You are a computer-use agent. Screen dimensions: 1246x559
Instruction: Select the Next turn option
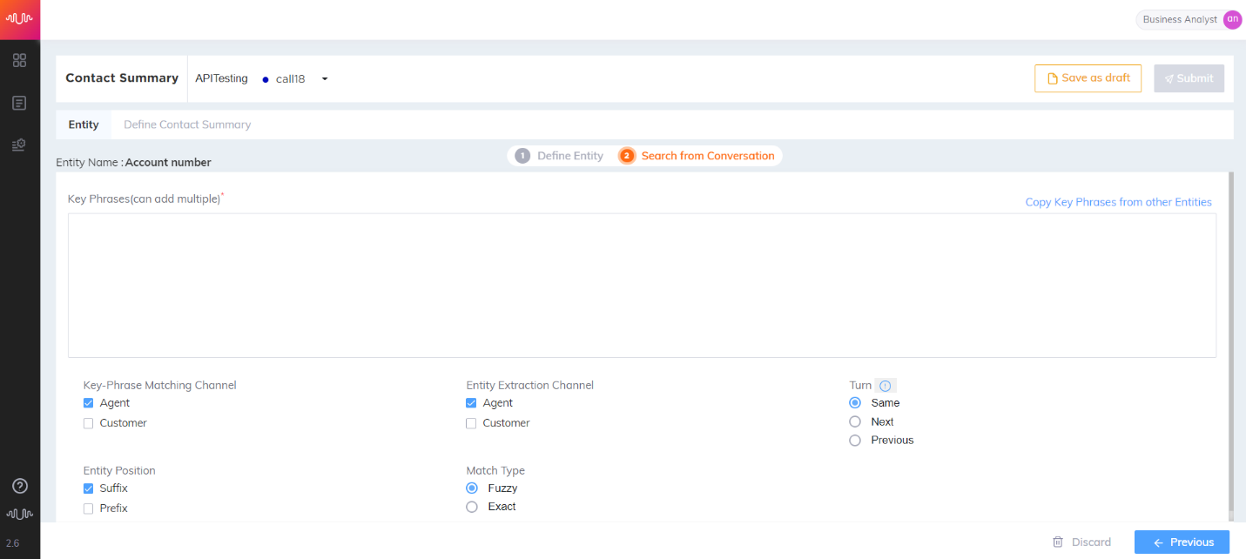point(855,421)
